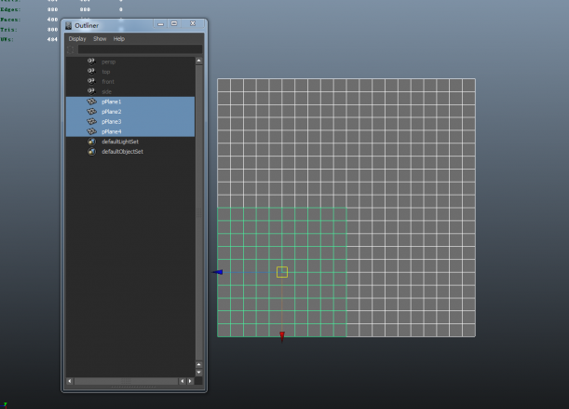Click the vertical scrollbar up arrow at top
The image size is (569, 409).
coord(199,61)
